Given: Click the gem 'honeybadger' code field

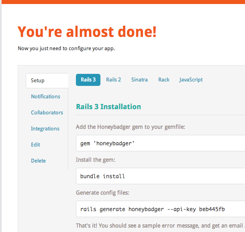Looking at the screenshot, I should [x=161, y=143].
